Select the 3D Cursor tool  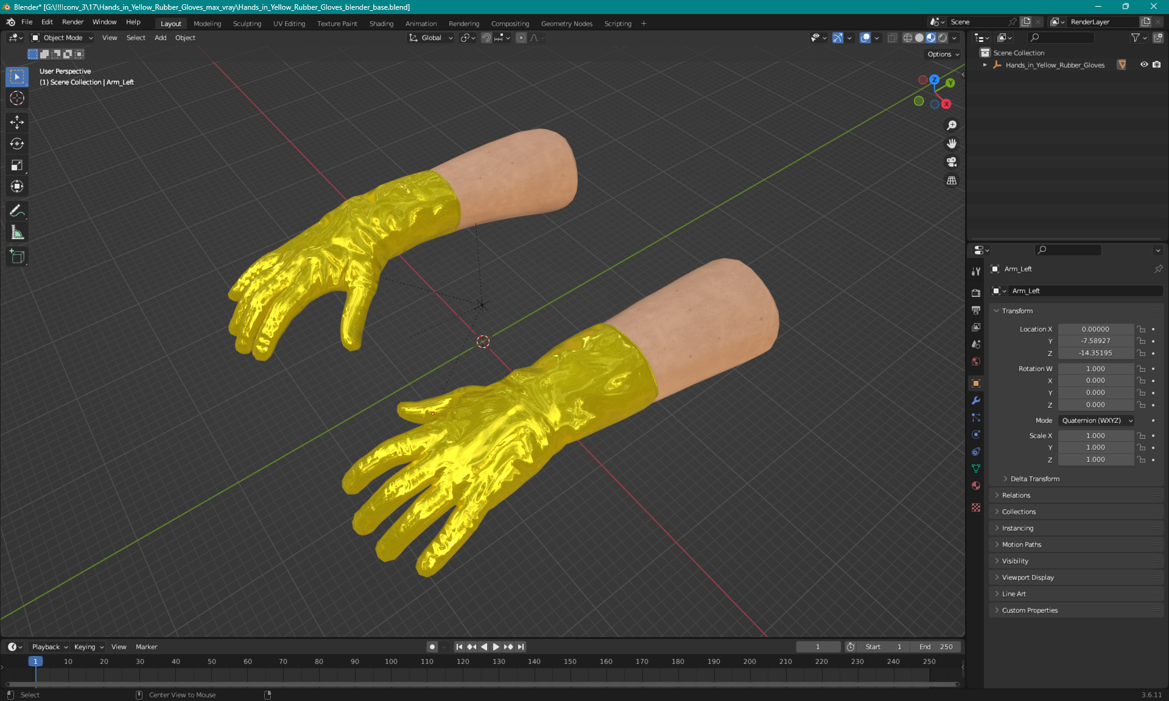[x=17, y=98]
